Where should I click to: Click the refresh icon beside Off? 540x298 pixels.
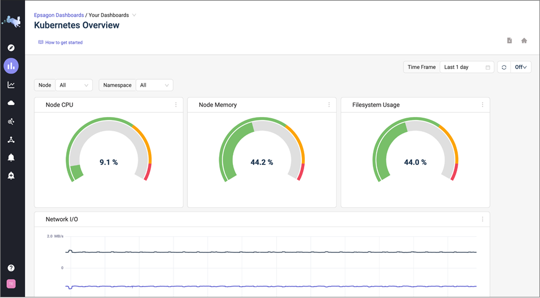coord(504,67)
